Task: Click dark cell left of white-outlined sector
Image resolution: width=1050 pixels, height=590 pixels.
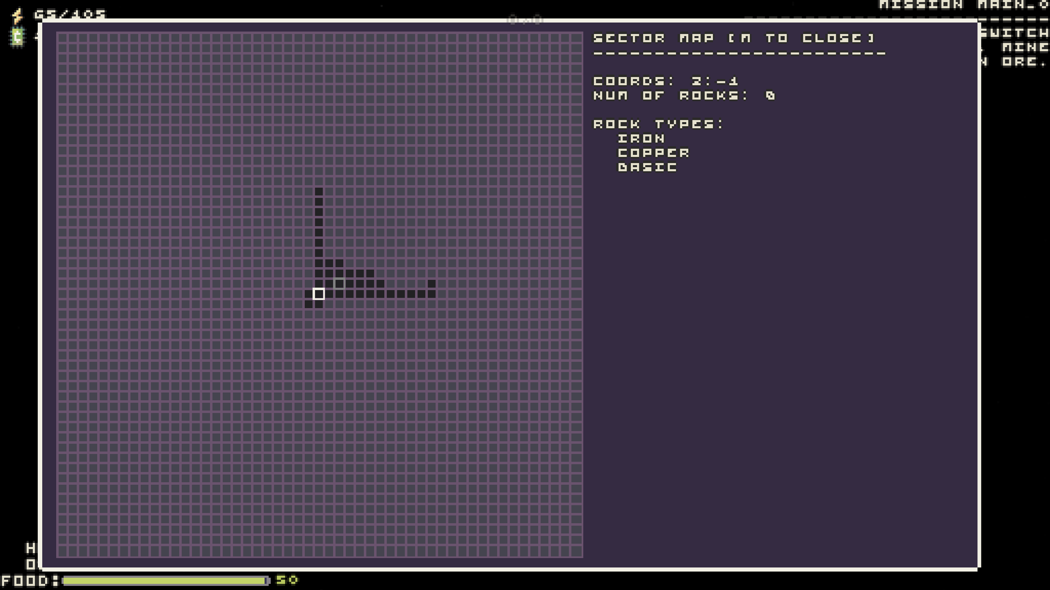Action: click(308, 294)
